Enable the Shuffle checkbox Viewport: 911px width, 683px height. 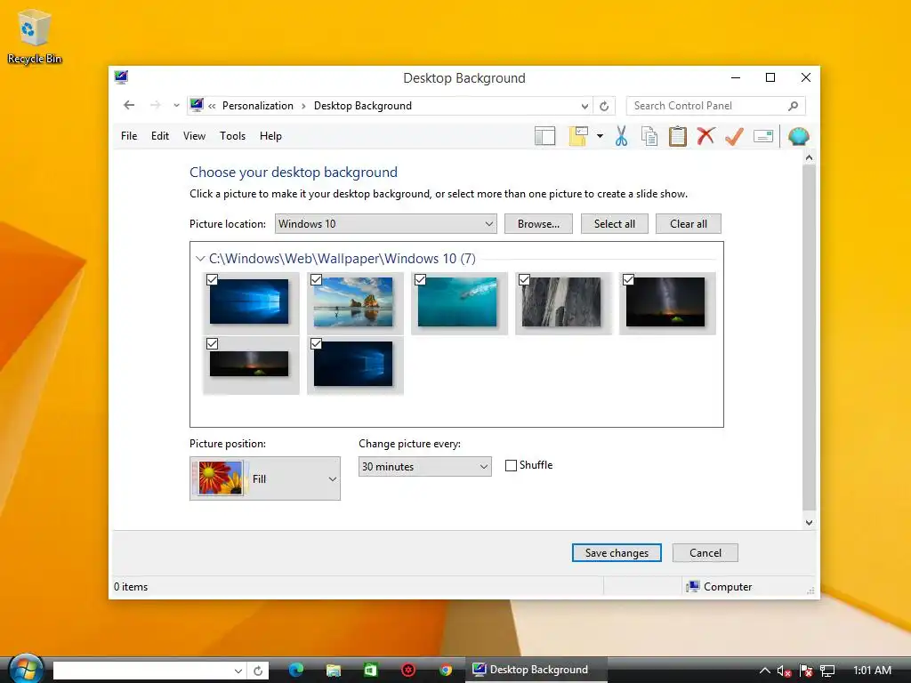(511, 465)
